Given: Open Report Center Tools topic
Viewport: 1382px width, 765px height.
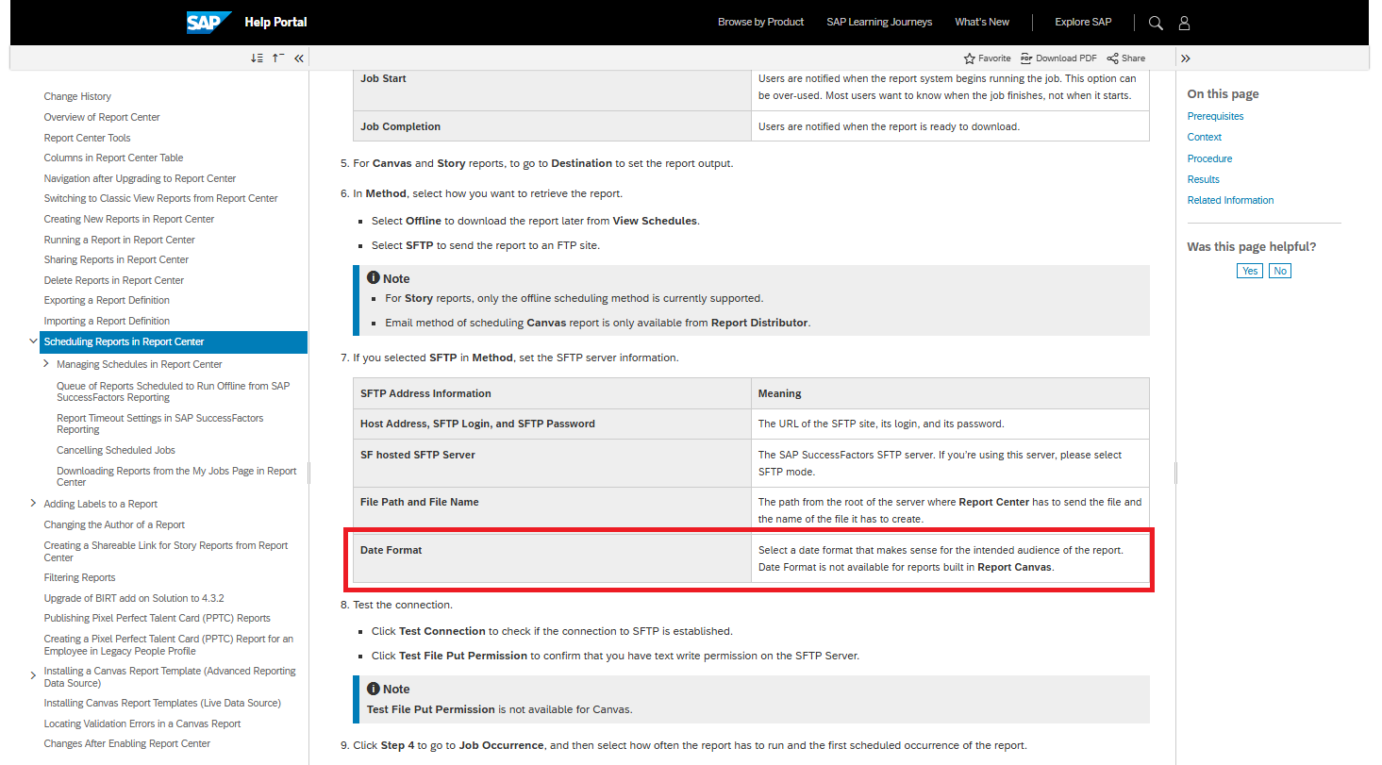Looking at the screenshot, I should 87,138.
